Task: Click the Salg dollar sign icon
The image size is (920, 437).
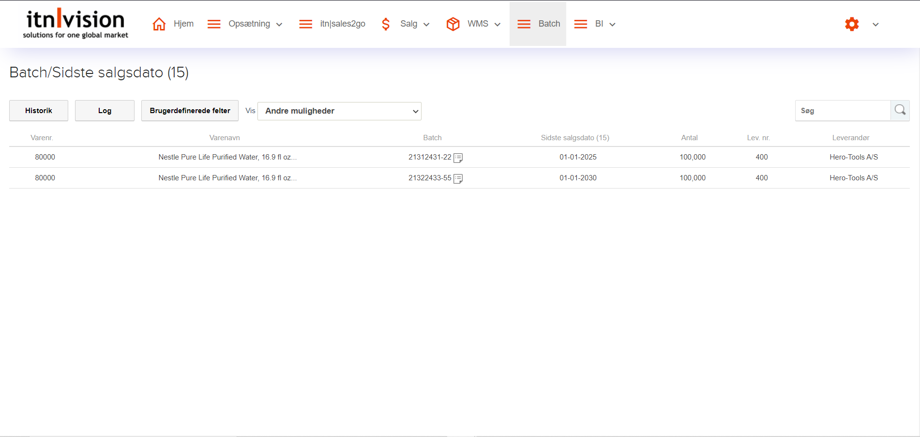Action: (386, 24)
